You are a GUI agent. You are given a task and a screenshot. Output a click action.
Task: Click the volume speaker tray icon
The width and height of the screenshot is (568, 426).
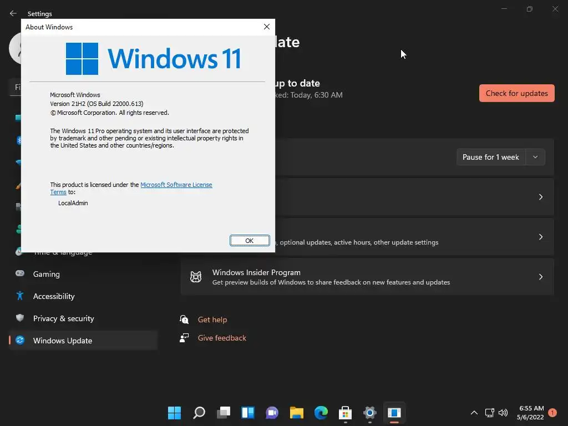pos(503,413)
